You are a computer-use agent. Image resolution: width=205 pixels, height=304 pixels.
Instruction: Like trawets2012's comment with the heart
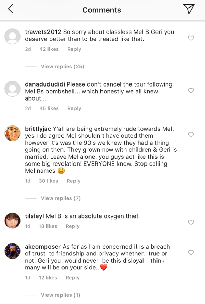[191, 38]
